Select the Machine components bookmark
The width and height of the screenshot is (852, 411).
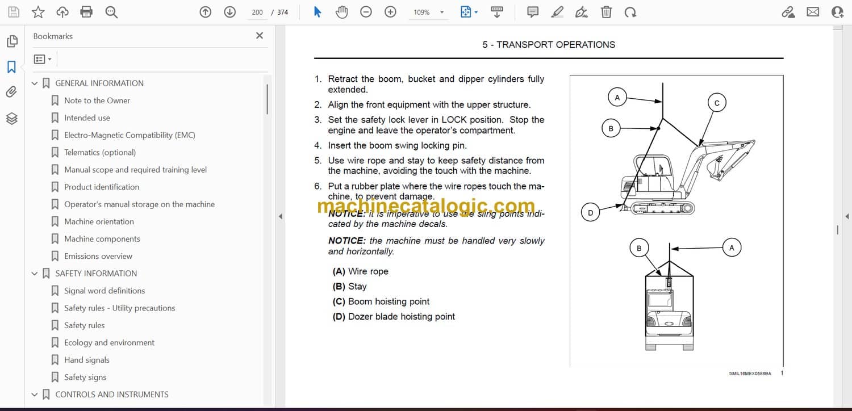(x=102, y=239)
